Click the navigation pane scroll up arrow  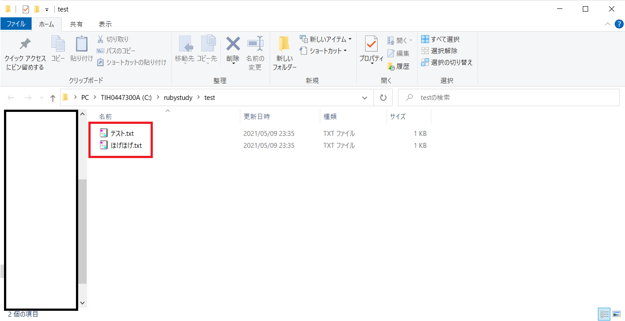[x=82, y=115]
